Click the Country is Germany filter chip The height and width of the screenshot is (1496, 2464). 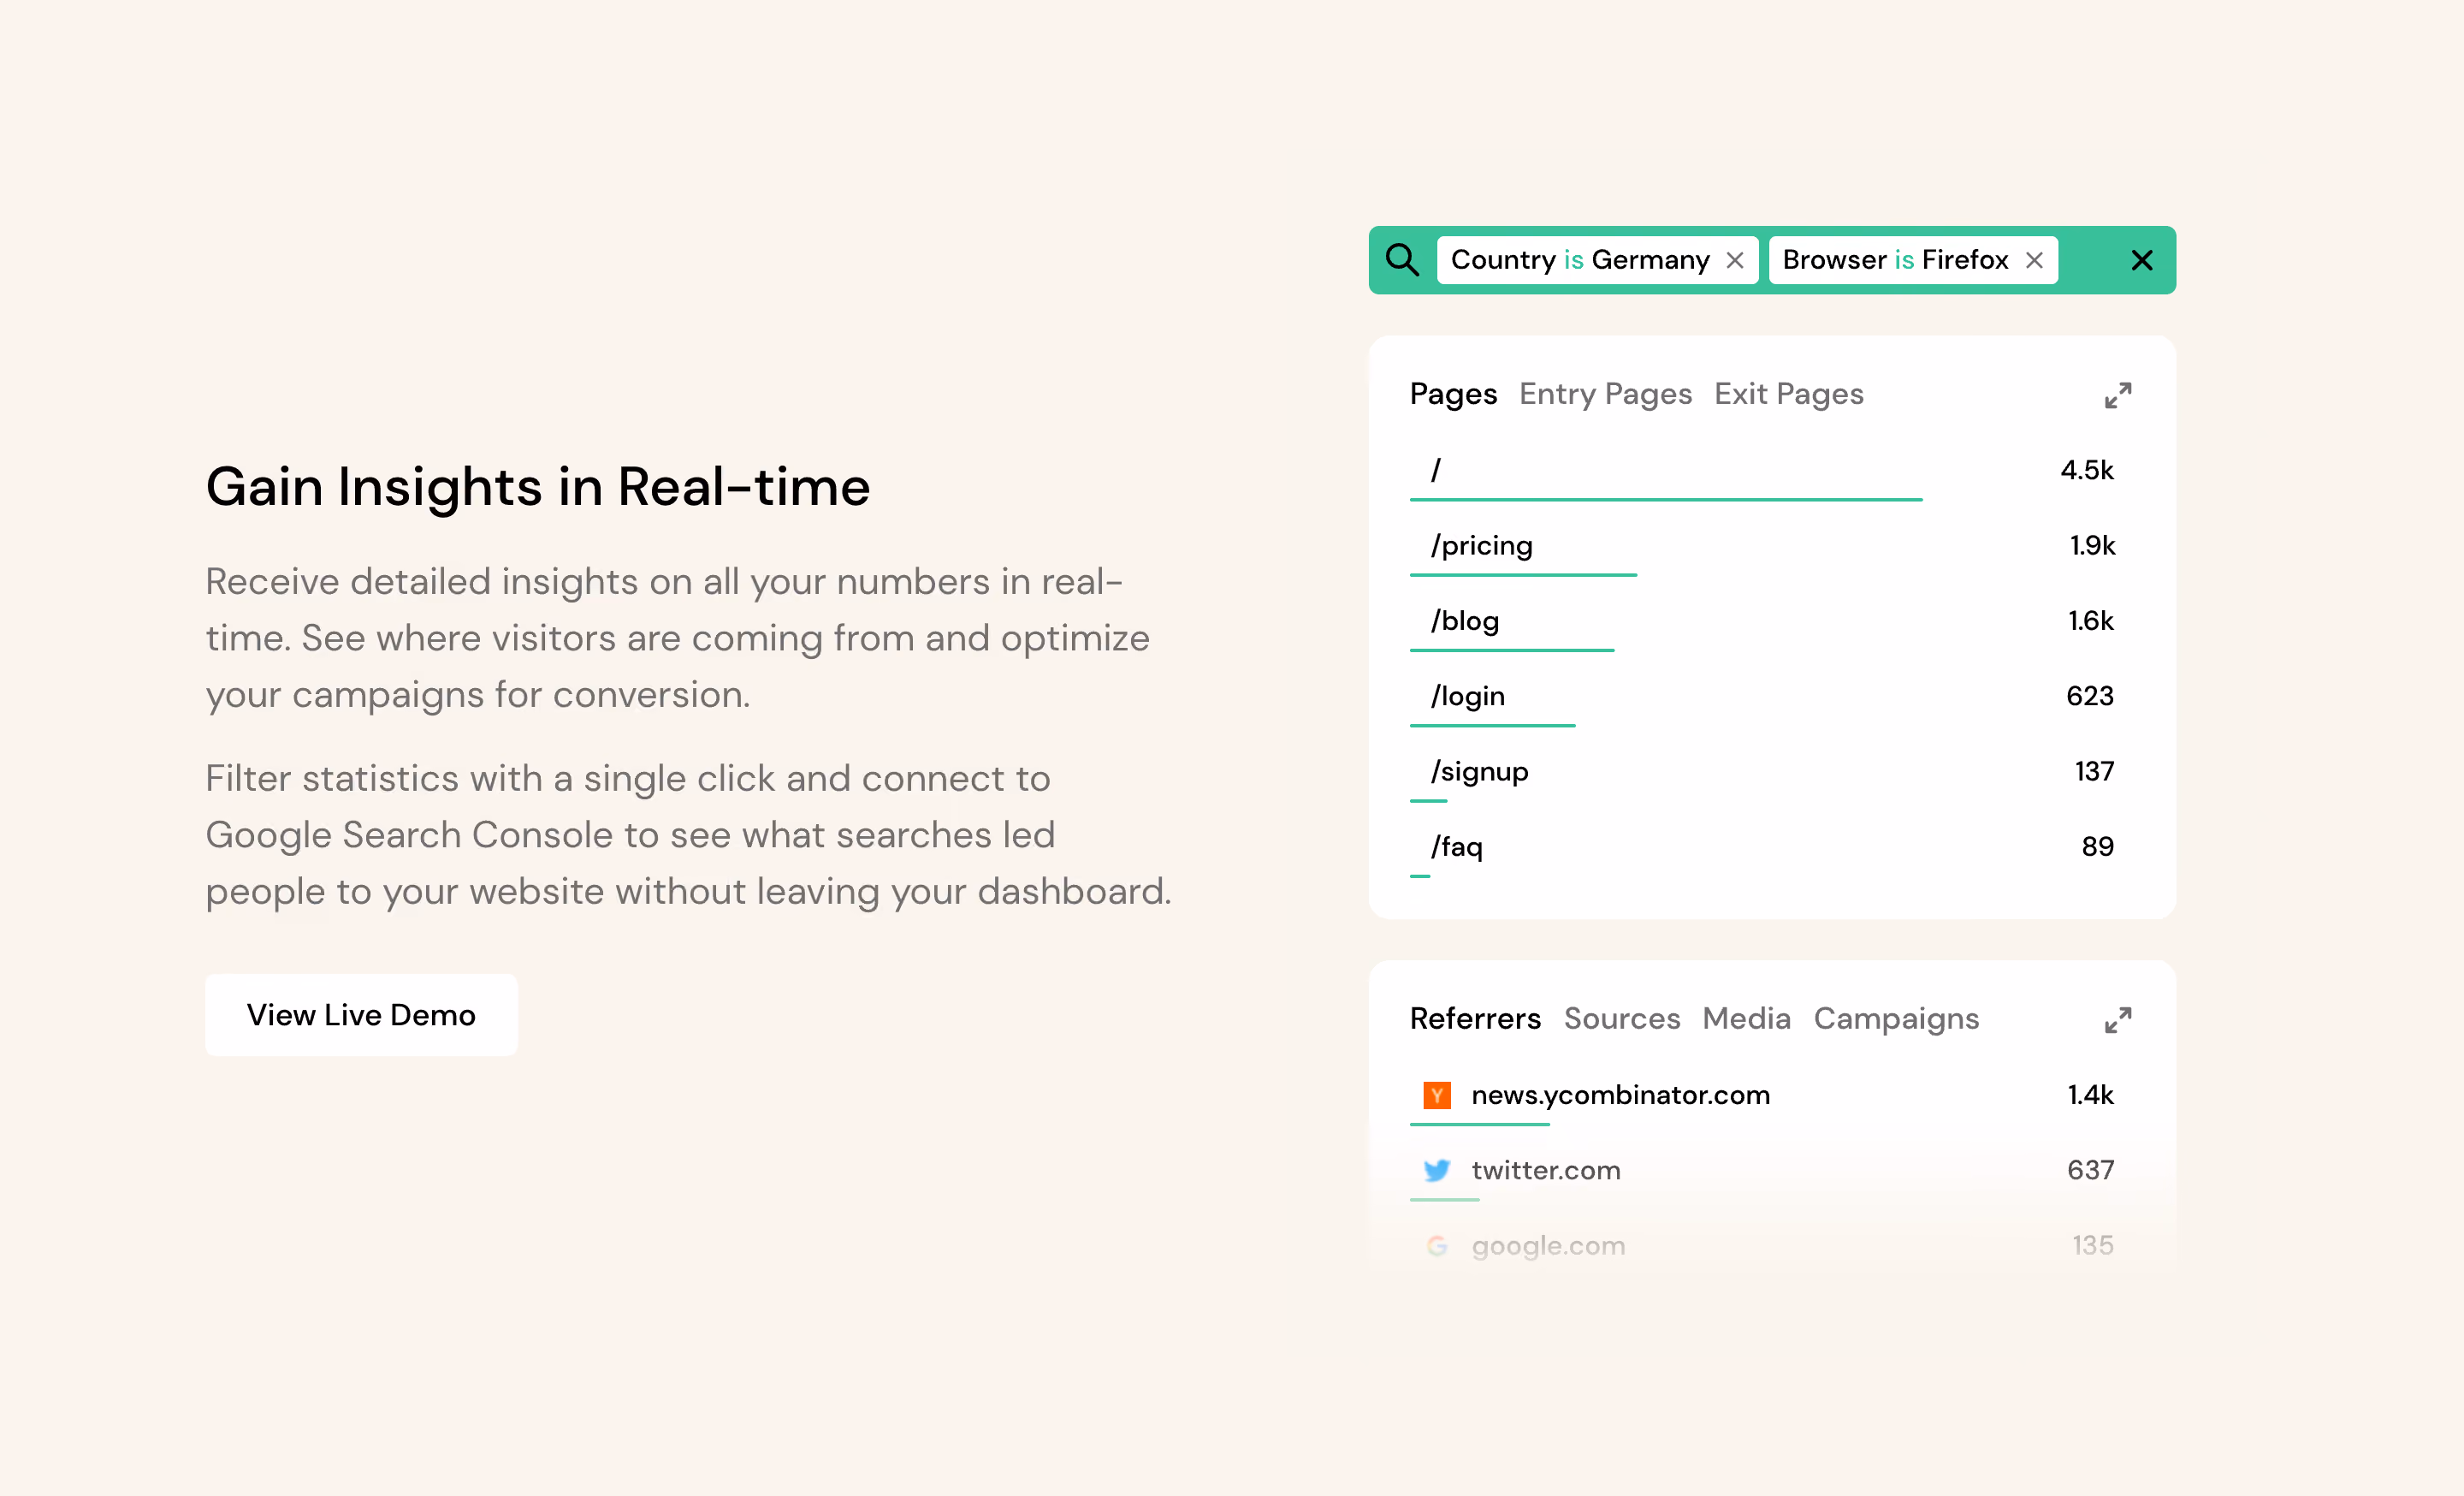(x=1597, y=260)
